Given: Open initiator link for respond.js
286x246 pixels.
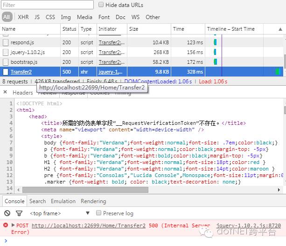Looking at the screenshot, I should click(112, 42).
